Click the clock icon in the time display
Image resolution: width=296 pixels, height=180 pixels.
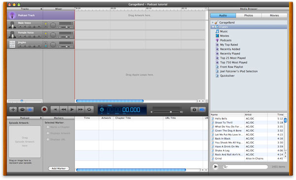(x=102, y=109)
